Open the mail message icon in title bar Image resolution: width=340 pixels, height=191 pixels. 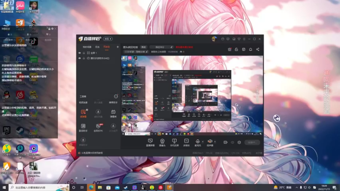[223, 39]
